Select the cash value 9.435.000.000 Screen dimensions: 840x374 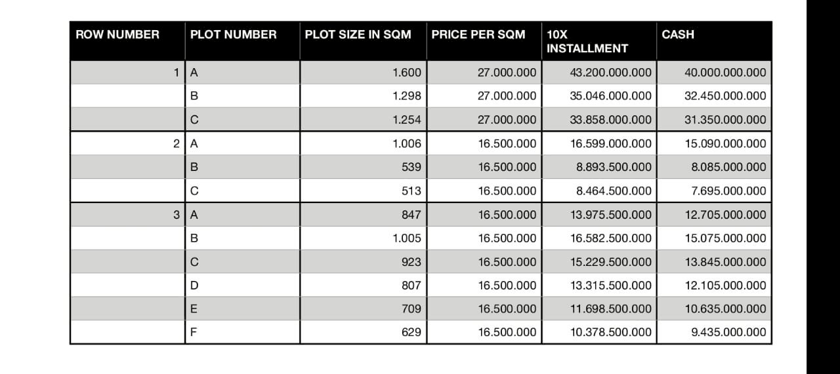(728, 332)
